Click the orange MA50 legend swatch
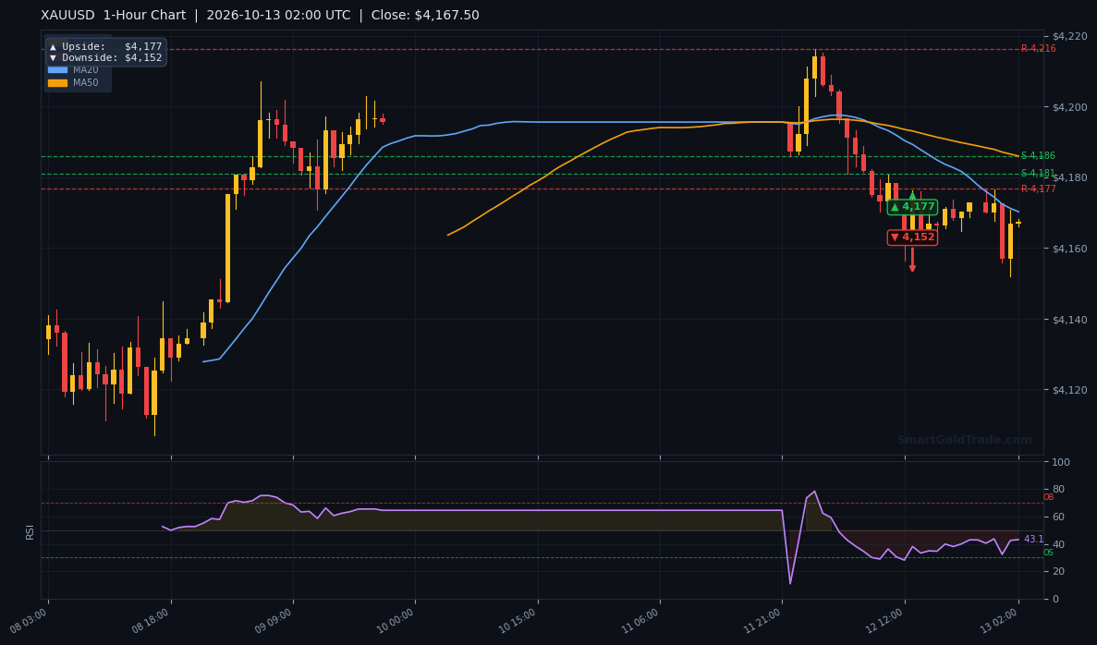Image resolution: width=1097 pixels, height=645 pixels. pos(57,82)
